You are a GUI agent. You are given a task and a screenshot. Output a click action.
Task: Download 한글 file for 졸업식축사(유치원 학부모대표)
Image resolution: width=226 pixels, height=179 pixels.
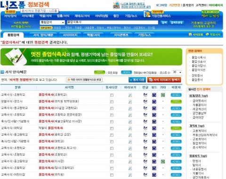click(x=145, y=101)
